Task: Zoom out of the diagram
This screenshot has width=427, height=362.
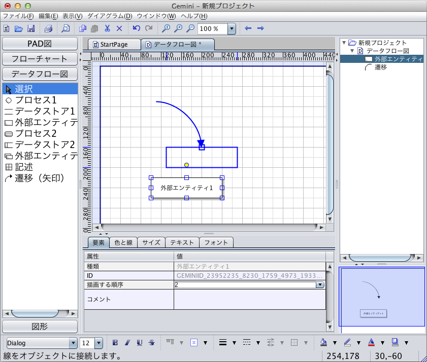Action: click(x=190, y=28)
